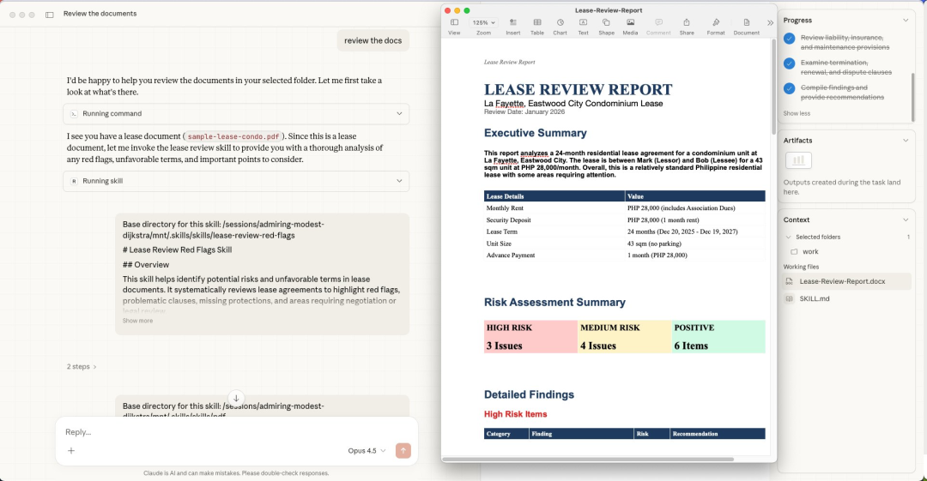Toggle the 'Review liability, insurance' check mark
Screen dimensions: 927x481
[789, 39]
